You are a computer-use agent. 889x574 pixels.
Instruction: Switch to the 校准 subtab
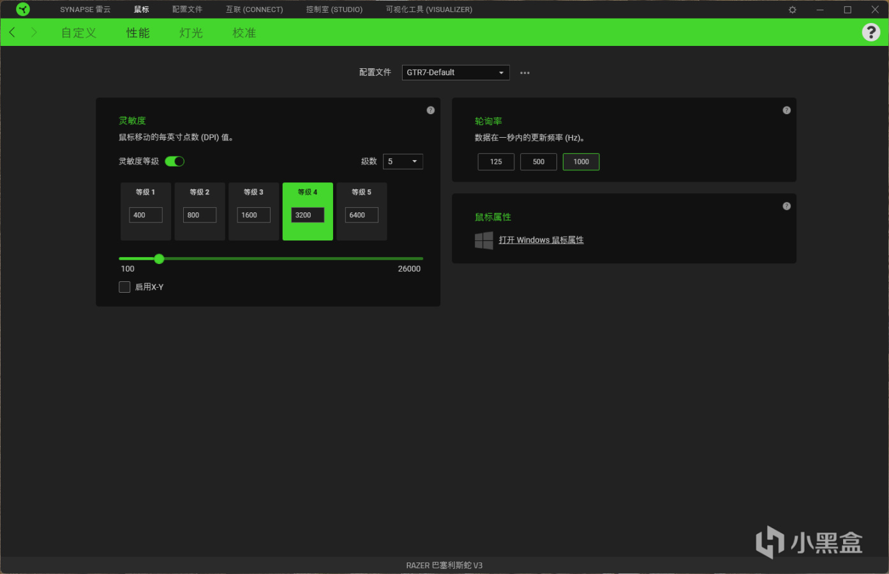[x=244, y=33]
